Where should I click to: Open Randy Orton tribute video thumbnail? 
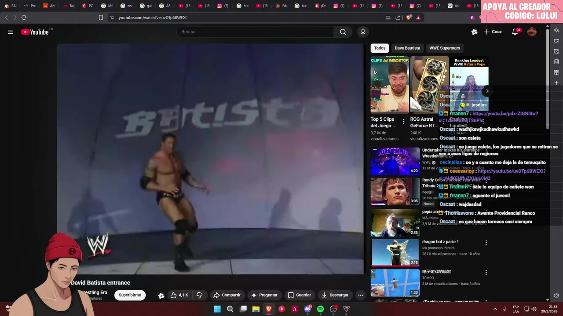395,191
